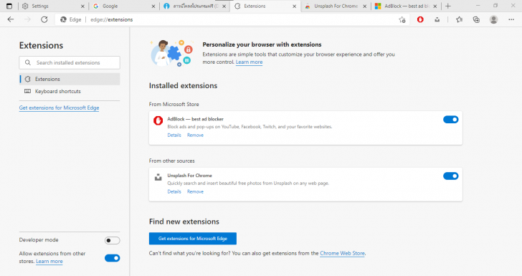The image size is (522, 276).
Task: Open the Get extensions sidebar link
Action: [59, 108]
